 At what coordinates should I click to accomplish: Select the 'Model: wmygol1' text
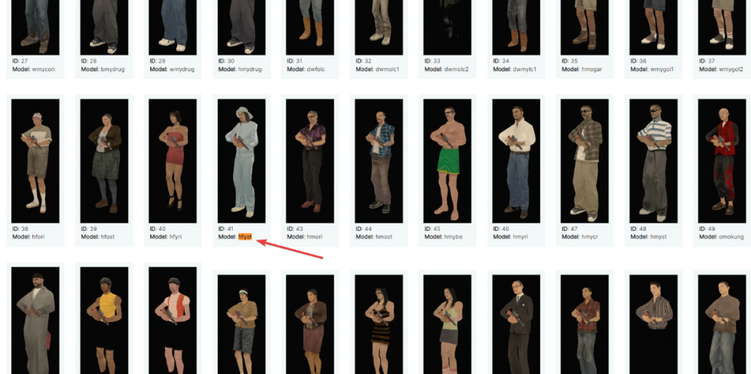[652, 69]
